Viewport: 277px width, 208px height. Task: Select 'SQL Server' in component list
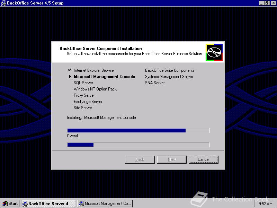click(83, 83)
